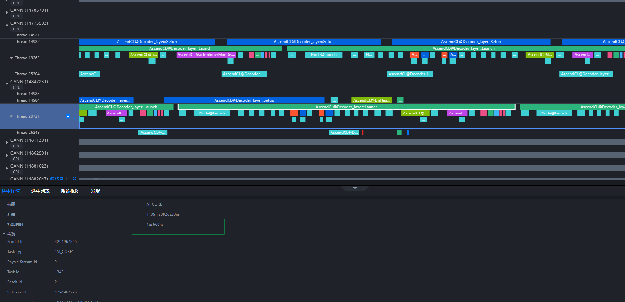Switch to the 选中列表 tab
Screen dimensions: 625x302
(x=41, y=191)
